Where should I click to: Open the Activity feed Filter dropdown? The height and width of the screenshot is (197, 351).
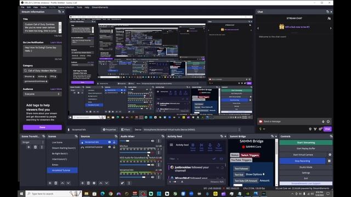pos(174,159)
